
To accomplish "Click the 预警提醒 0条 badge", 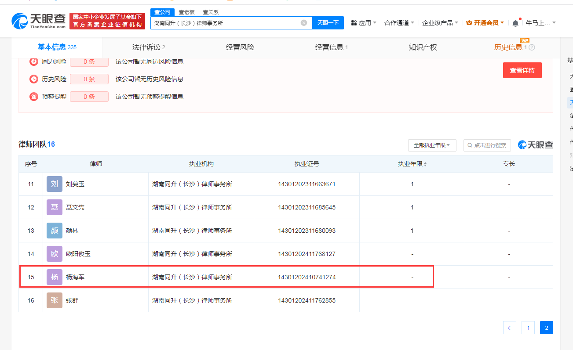I will 89,97.
